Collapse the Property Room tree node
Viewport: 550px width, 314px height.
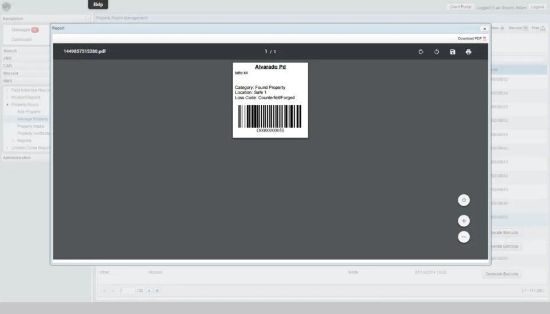point(7,104)
